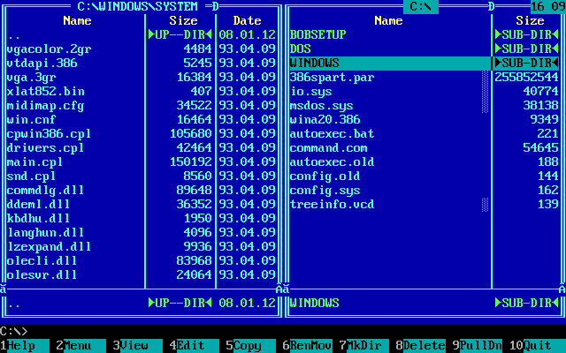Click the 10 Quit function key

pos(538,345)
